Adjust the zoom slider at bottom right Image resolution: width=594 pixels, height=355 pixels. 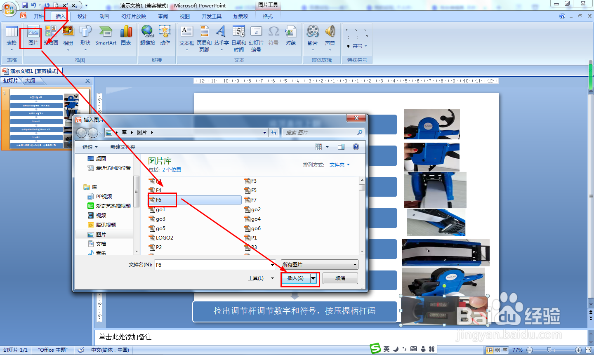[549, 349]
